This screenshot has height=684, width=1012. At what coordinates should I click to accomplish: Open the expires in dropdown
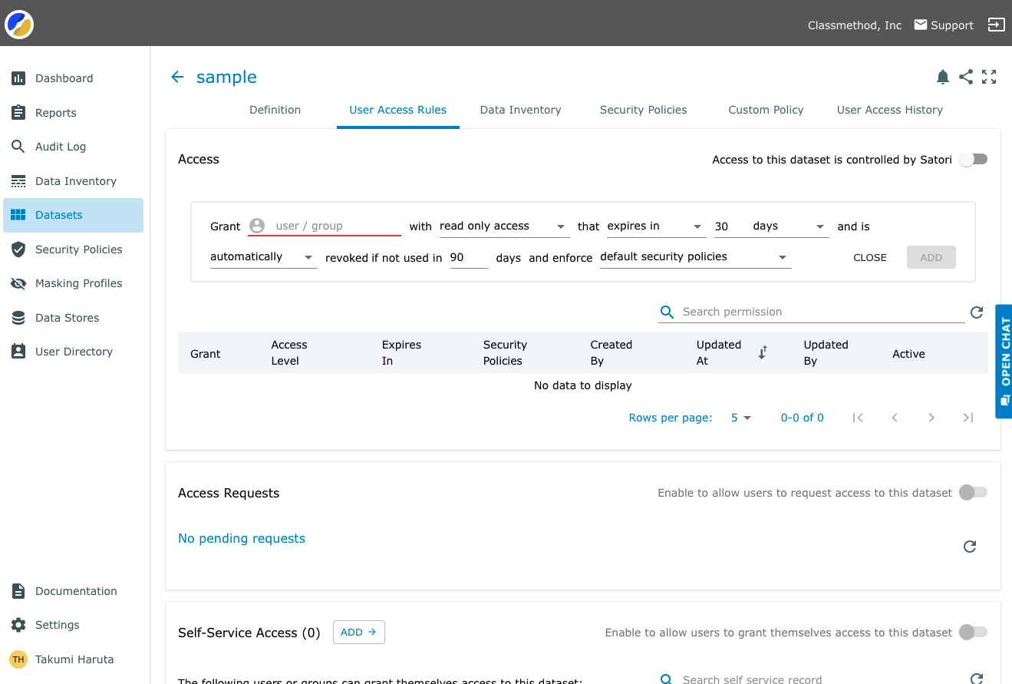(x=696, y=226)
